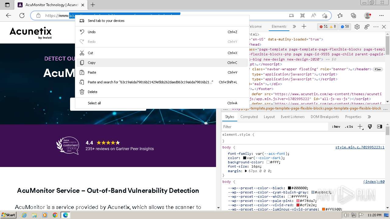Choose 'Send tab to your devices'
Screen dimensions: 390x219
point(162,21)
